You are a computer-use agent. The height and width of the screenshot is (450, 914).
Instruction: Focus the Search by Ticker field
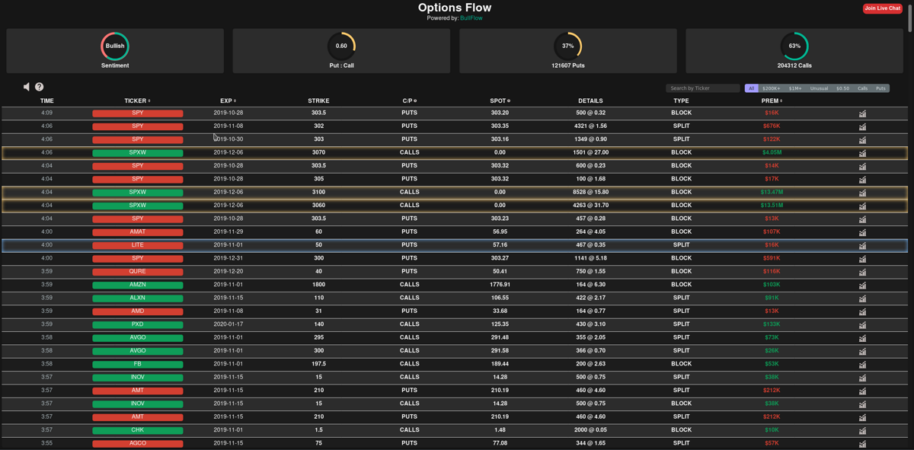pyautogui.click(x=702, y=88)
